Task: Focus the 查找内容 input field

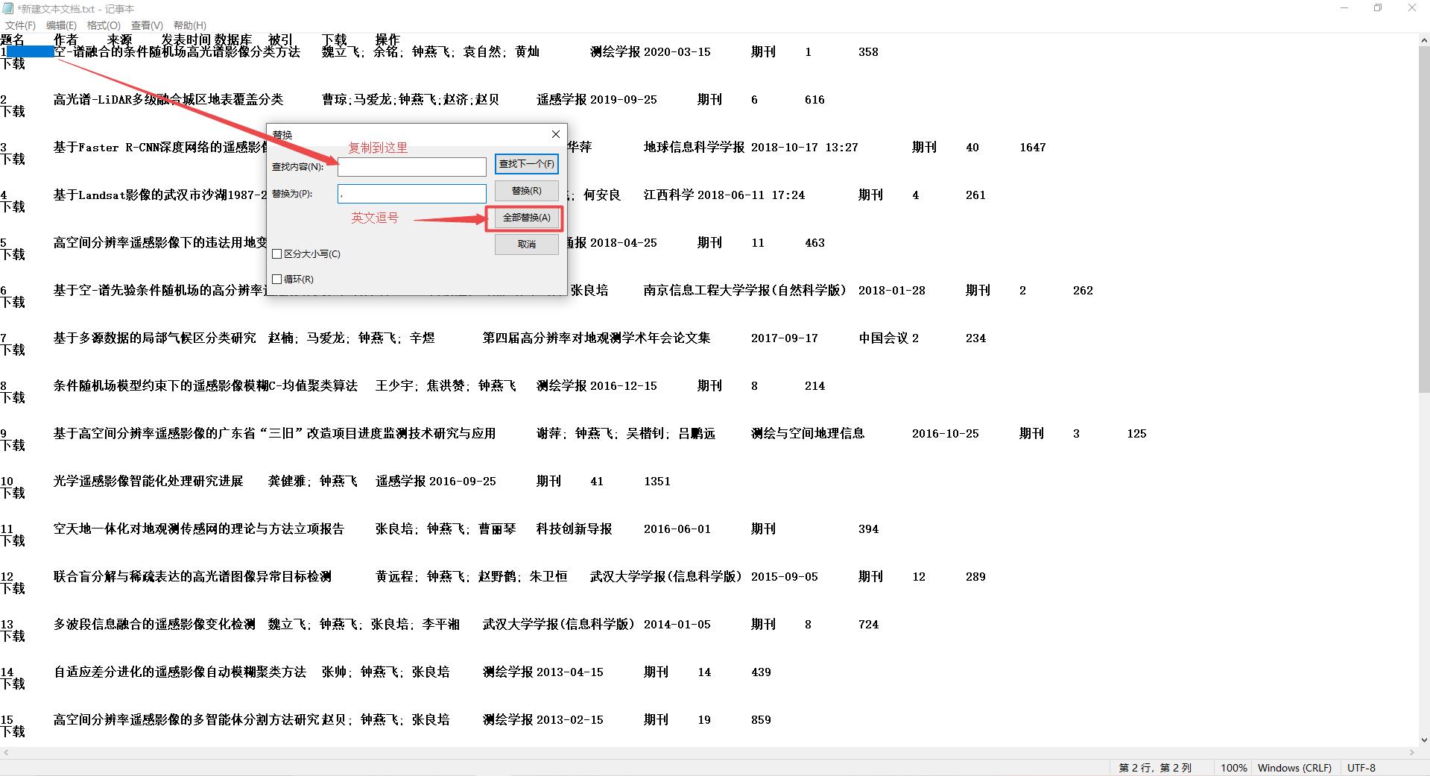Action: pyautogui.click(x=411, y=166)
